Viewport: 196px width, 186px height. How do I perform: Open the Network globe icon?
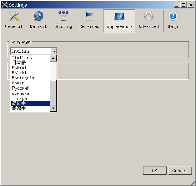coord(38,16)
